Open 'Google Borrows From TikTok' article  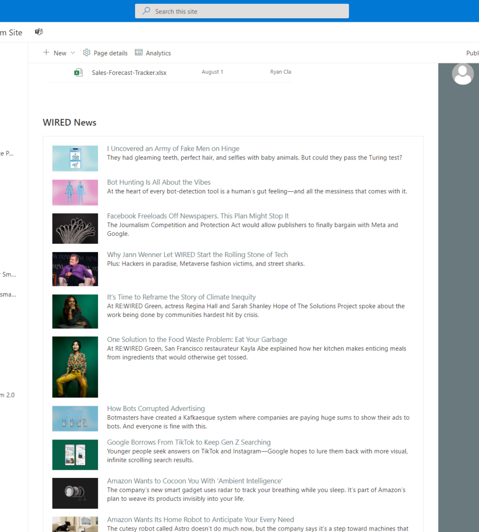coord(189,442)
